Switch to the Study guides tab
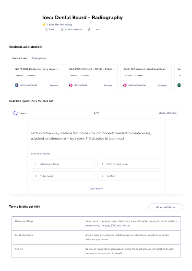The height and width of the screenshot is (271, 192). pyautogui.click(x=39, y=58)
